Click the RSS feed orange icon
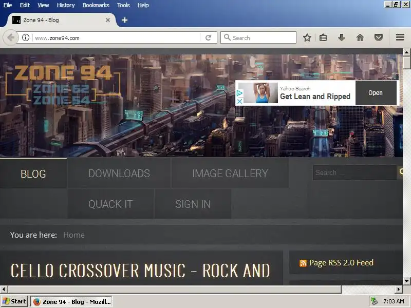The width and height of the screenshot is (411, 308). point(303,263)
